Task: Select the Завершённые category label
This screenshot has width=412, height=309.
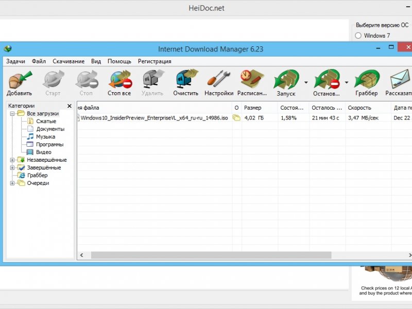Action: 44,168
